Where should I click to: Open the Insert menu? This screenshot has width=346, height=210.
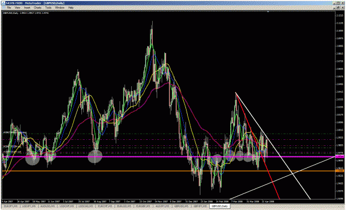[x=27, y=8]
